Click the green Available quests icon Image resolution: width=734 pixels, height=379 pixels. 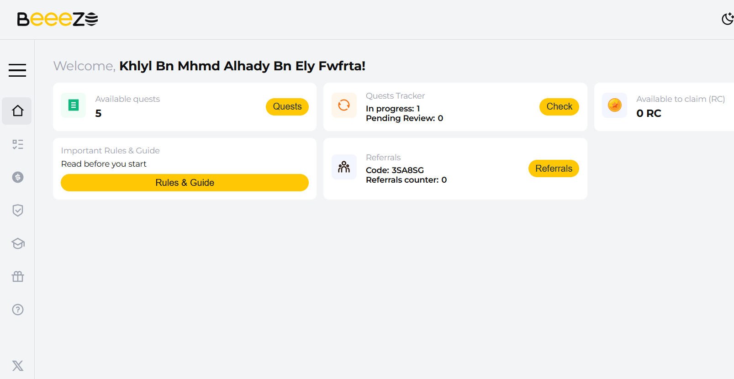point(74,105)
